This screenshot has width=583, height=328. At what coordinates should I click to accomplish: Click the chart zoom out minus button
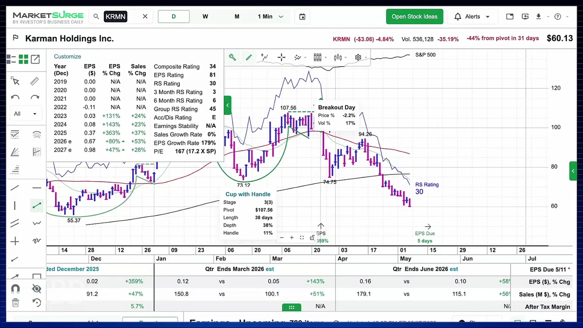click(282, 238)
